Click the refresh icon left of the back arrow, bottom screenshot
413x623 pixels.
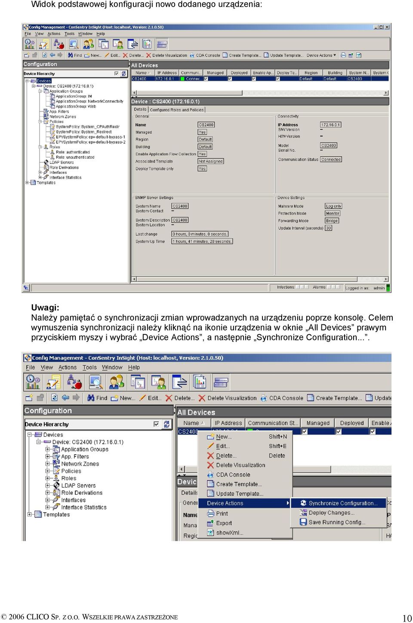pos(55,398)
